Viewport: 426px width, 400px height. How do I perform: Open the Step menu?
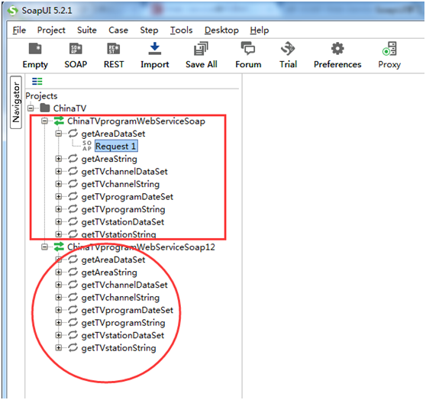click(x=149, y=30)
